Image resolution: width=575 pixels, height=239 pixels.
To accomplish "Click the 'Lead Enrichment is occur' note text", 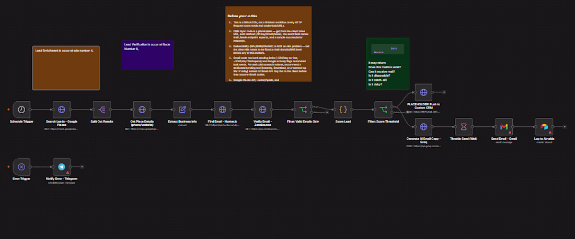I will (64, 51).
